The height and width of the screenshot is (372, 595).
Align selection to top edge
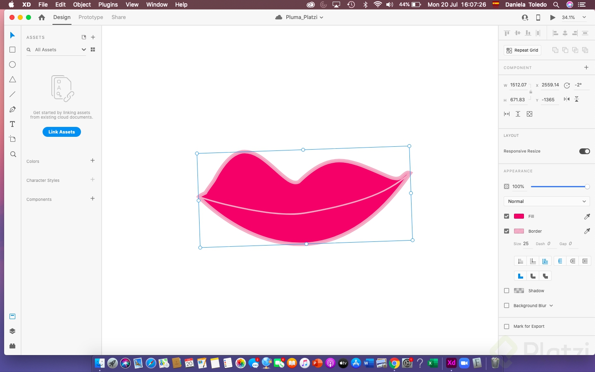click(x=507, y=33)
